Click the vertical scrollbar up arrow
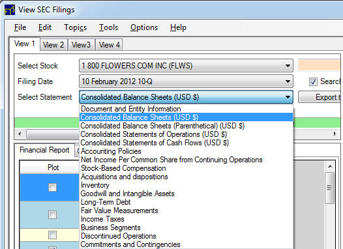This screenshot has height=249, width=343. 330,167
